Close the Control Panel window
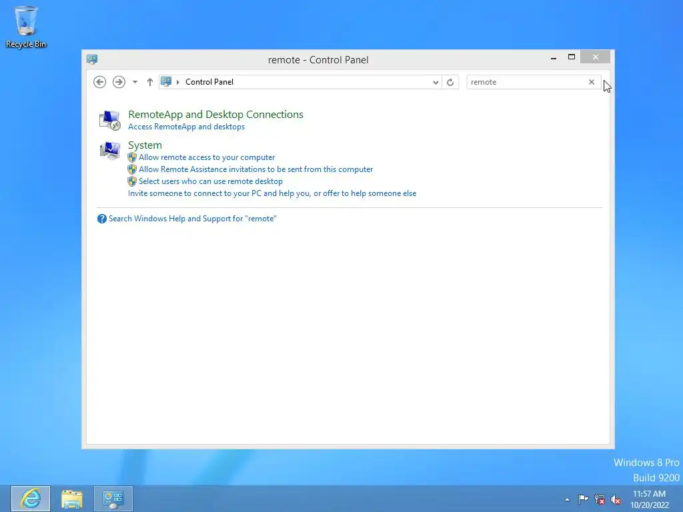Viewport: 683px width, 512px height. 596,57
